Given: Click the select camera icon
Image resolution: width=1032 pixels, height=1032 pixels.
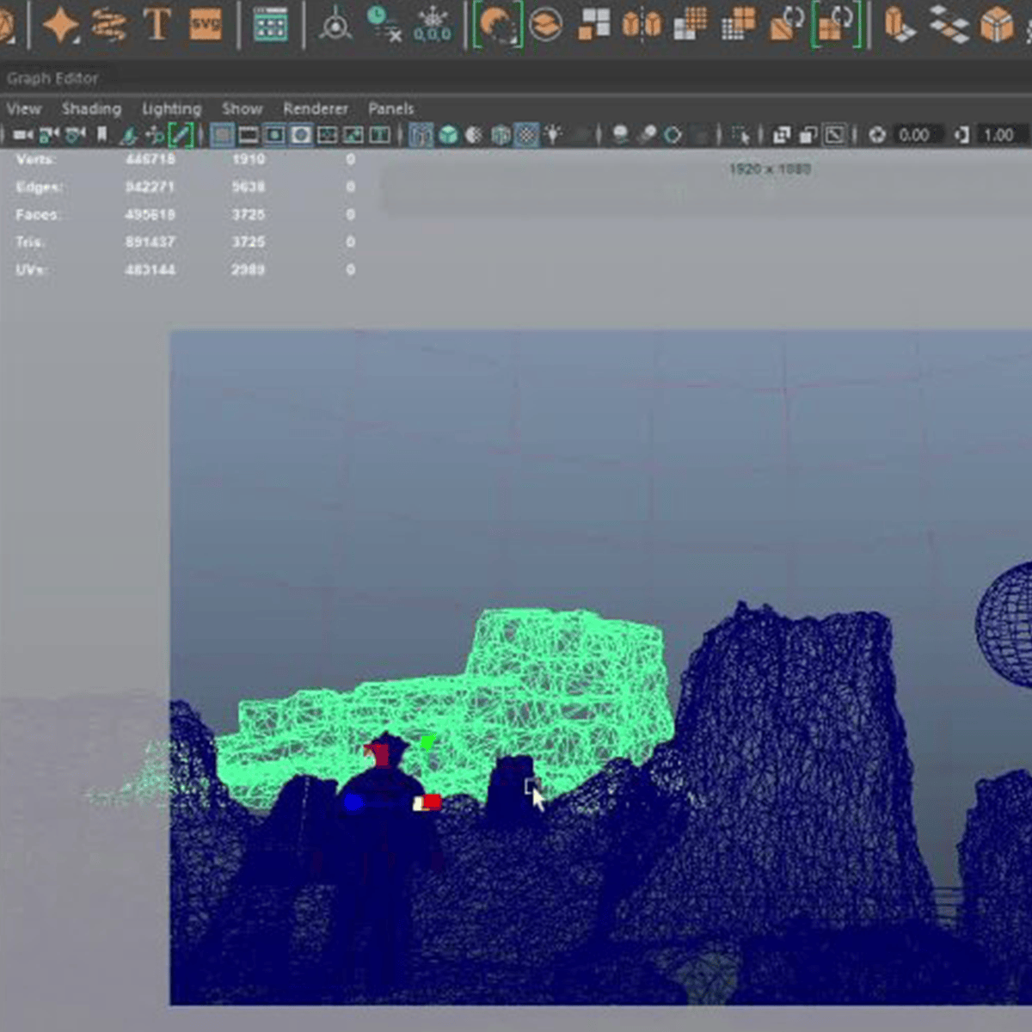Looking at the screenshot, I should [x=23, y=135].
